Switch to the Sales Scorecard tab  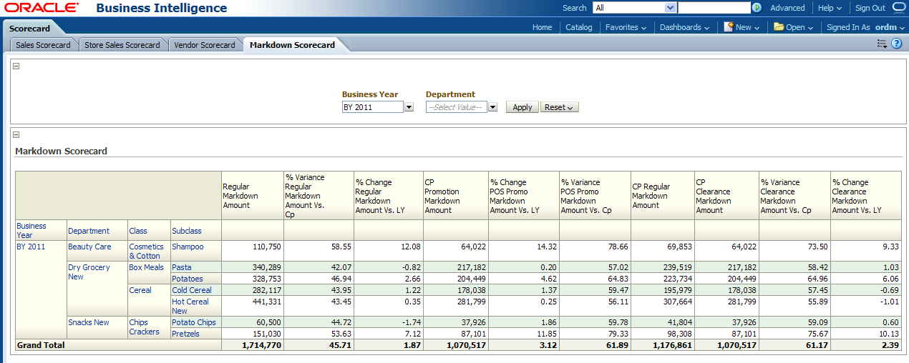[x=43, y=45]
